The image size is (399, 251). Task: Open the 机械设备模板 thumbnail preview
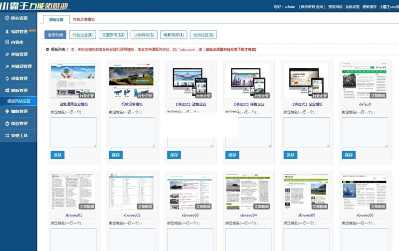[x=132, y=81]
